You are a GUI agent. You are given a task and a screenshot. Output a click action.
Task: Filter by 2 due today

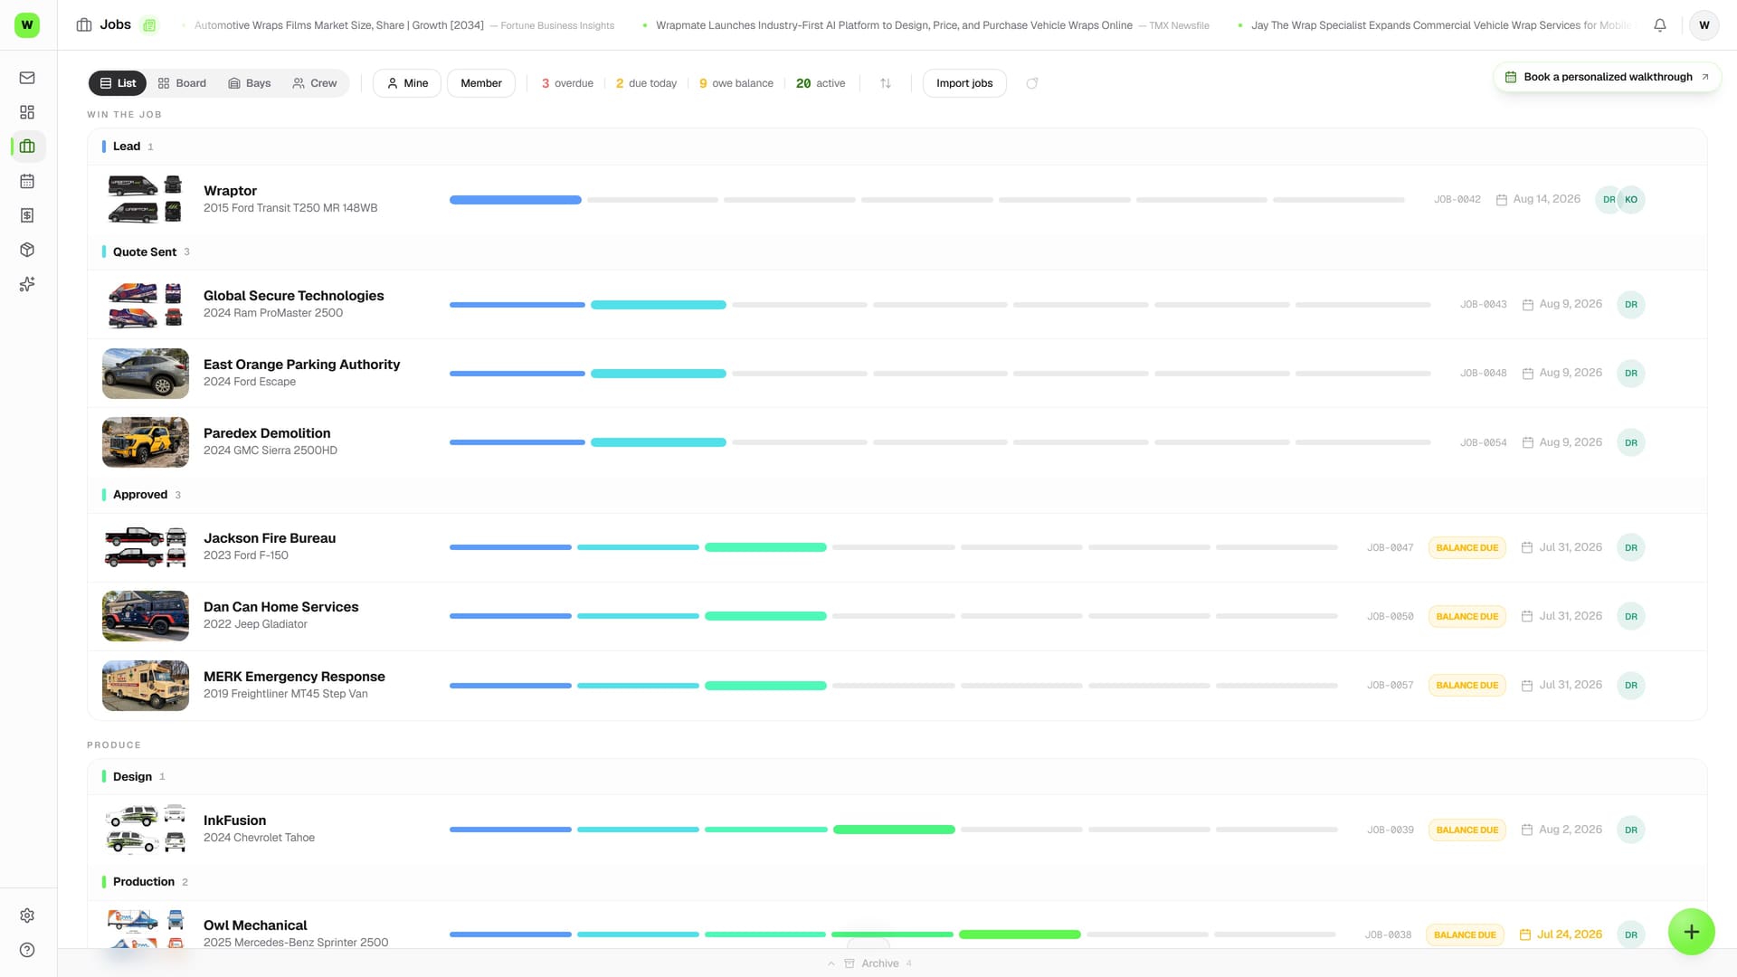[646, 83]
